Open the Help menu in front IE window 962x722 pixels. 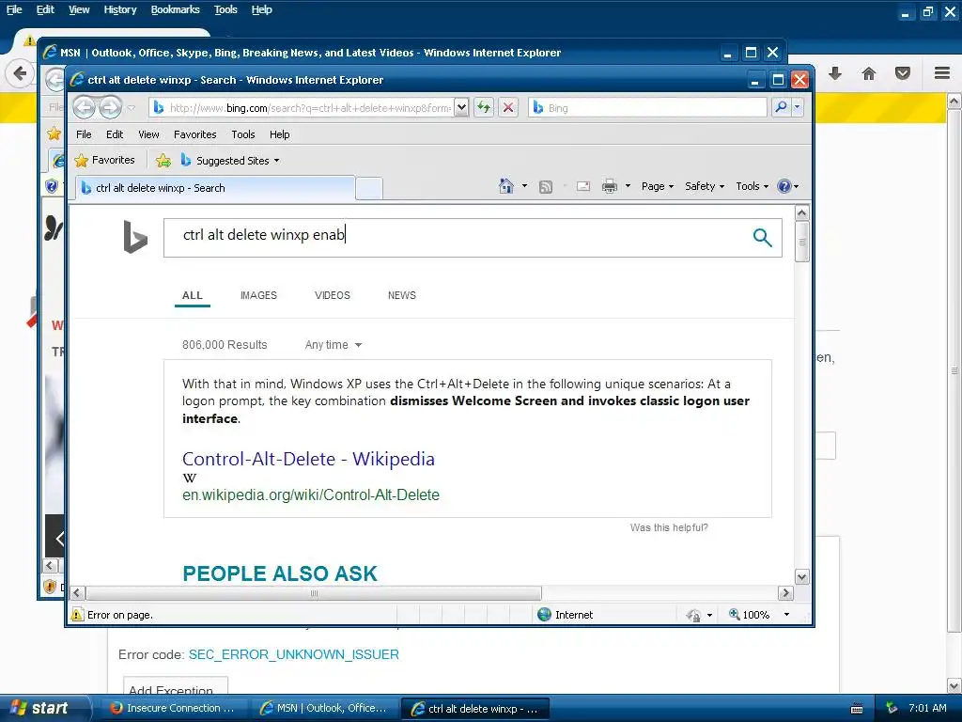(279, 134)
